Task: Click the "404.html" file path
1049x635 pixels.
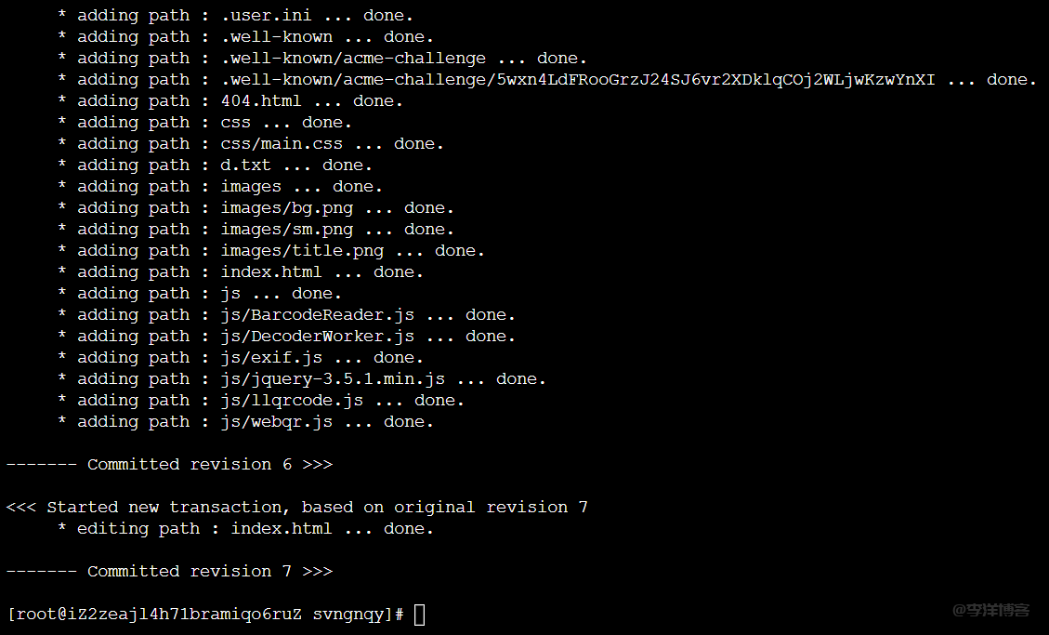Action: click(x=261, y=101)
